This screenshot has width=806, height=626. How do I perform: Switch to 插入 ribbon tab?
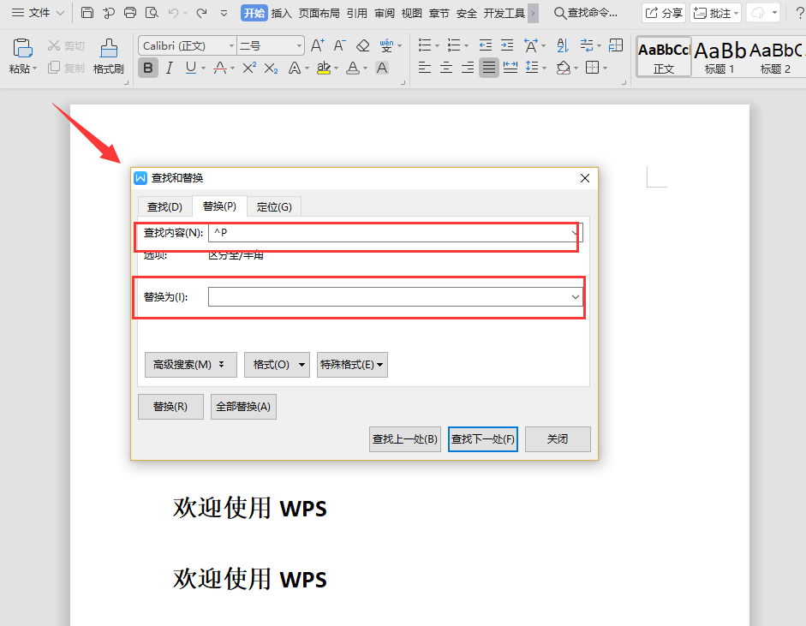point(281,14)
